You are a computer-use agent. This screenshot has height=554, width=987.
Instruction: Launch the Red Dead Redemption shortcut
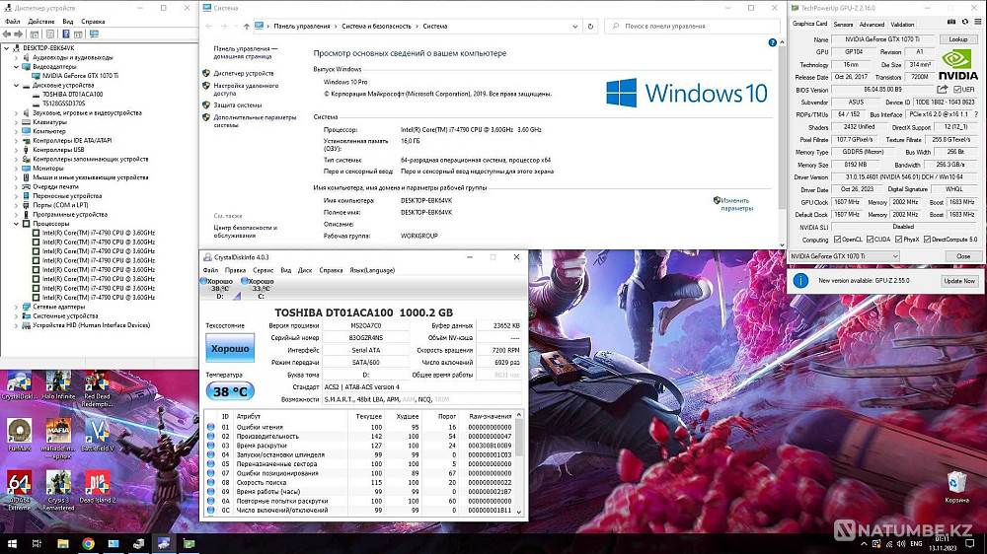(x=98, y=388)
